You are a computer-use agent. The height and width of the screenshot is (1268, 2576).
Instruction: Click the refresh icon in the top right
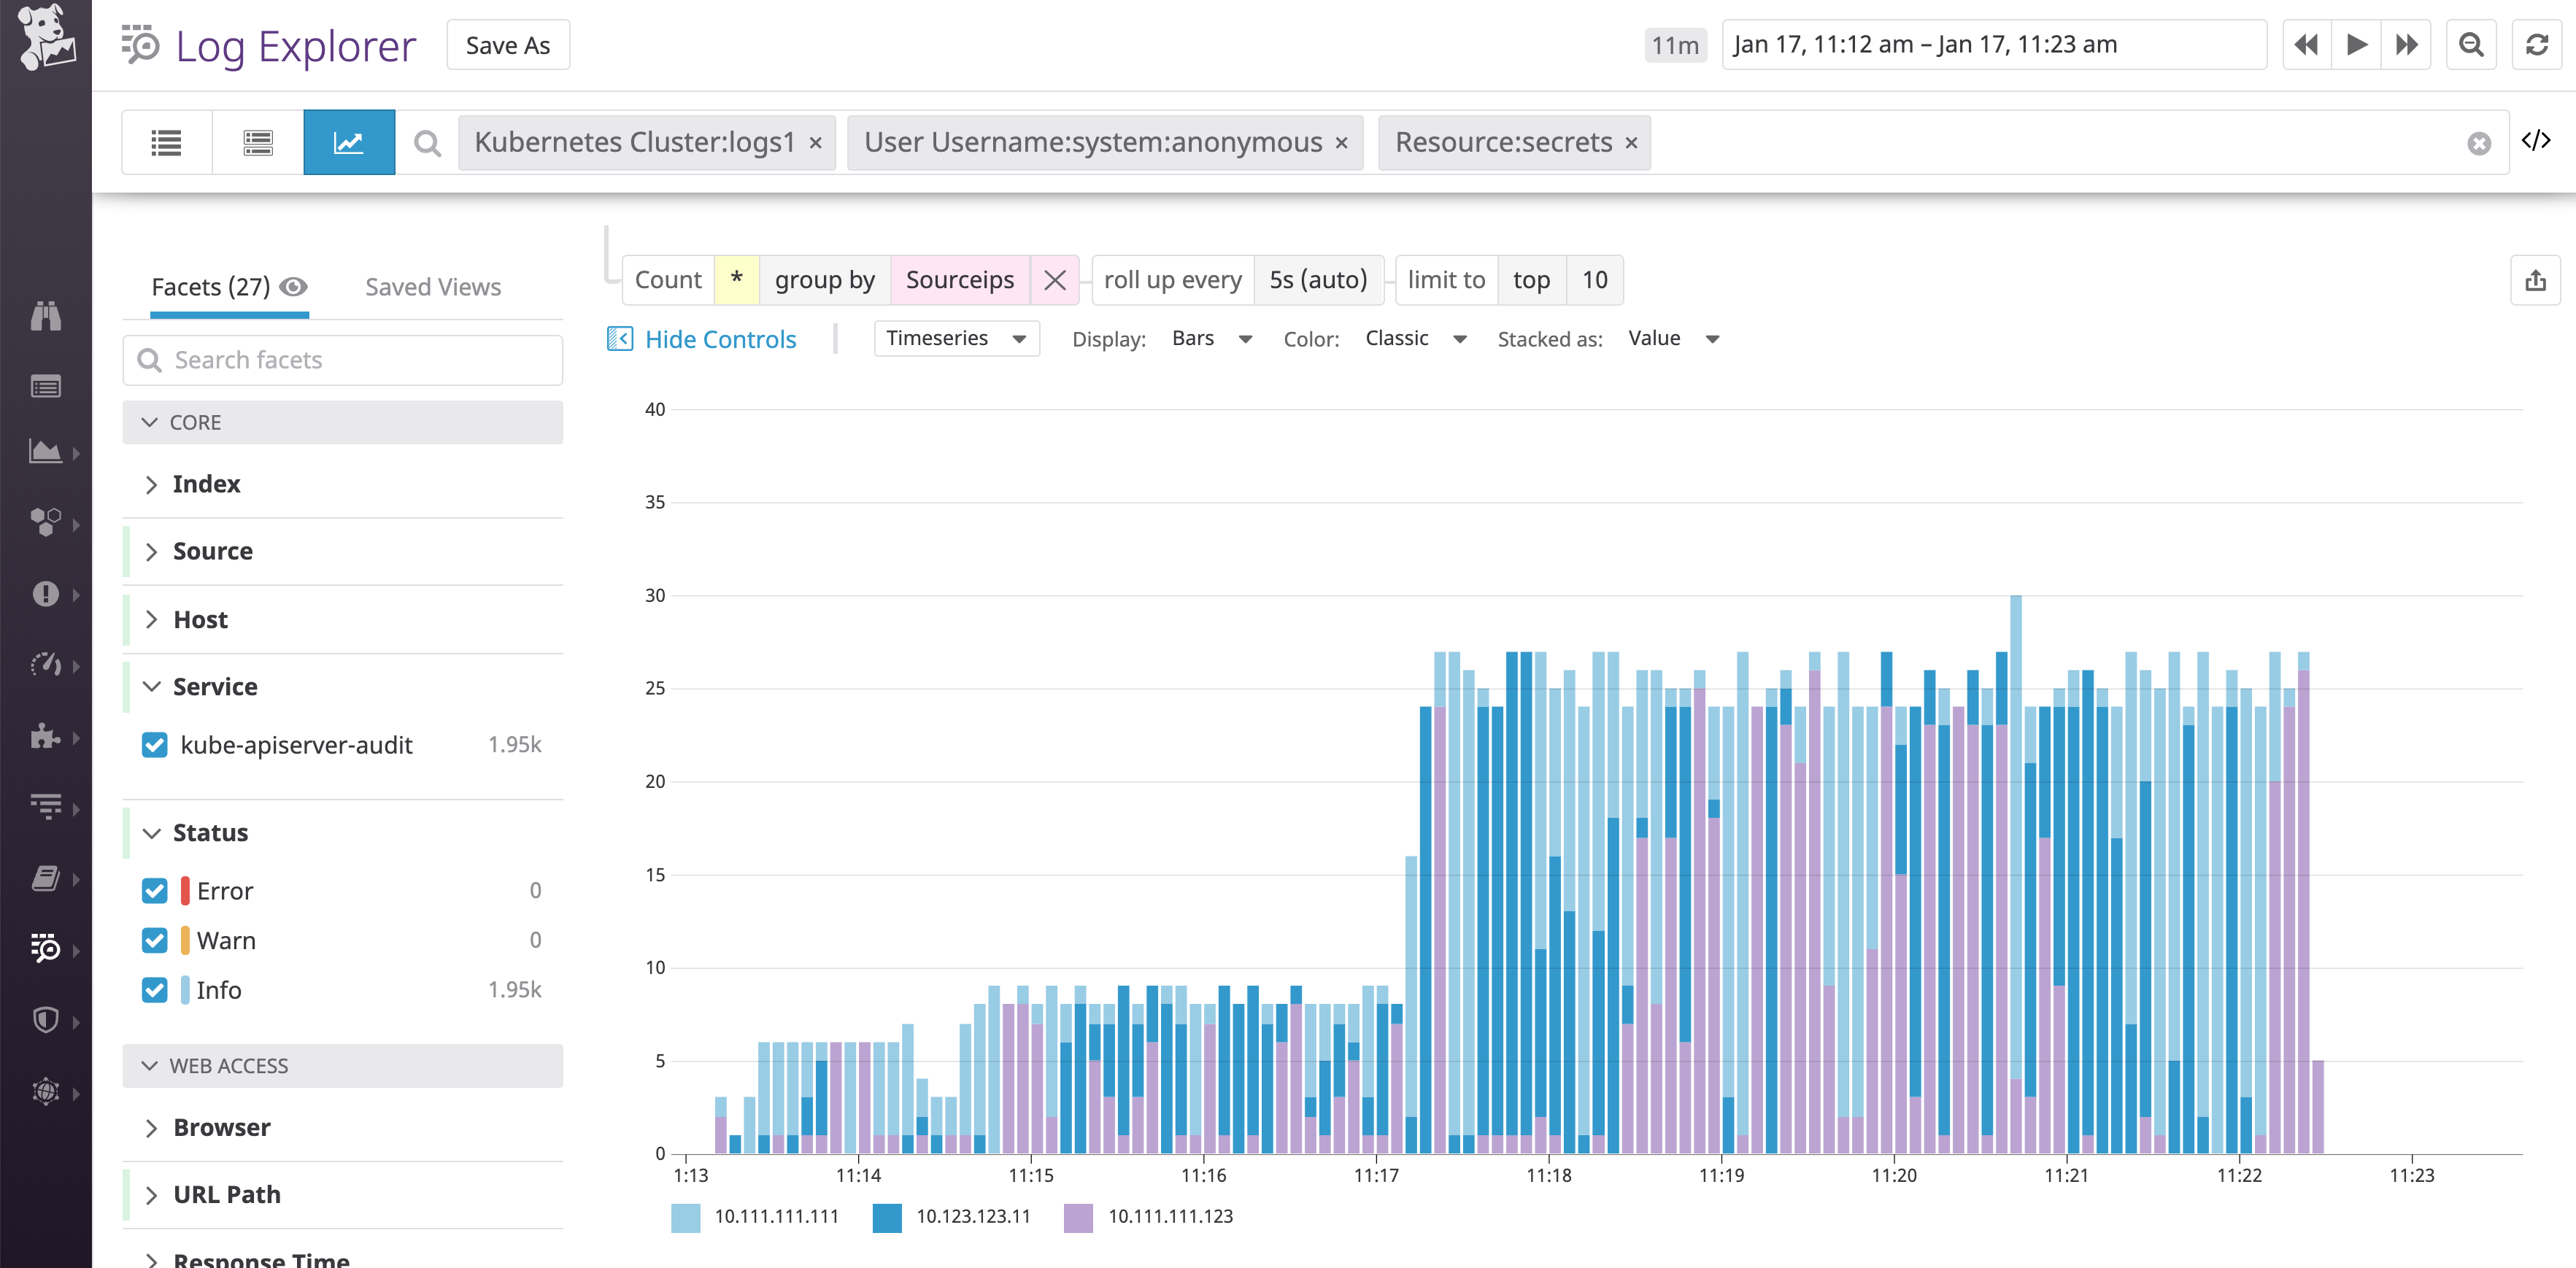click(x=2537, y=44)
